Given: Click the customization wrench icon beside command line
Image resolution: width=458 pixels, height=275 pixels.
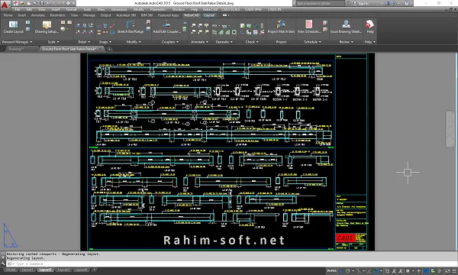Looking at the screenshot, I should click(x=3, y=264).
